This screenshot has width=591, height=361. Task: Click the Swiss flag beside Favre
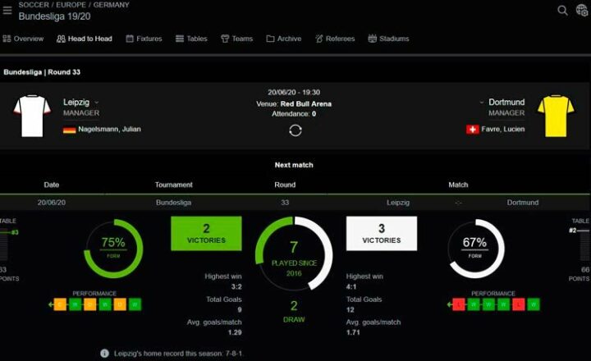(472, 130)
